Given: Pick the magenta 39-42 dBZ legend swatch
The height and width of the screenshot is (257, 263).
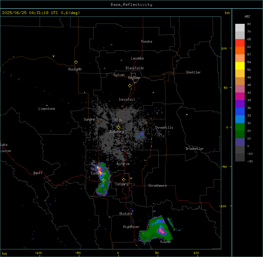Looking at the screenshot, I should [x=240, y=96].
